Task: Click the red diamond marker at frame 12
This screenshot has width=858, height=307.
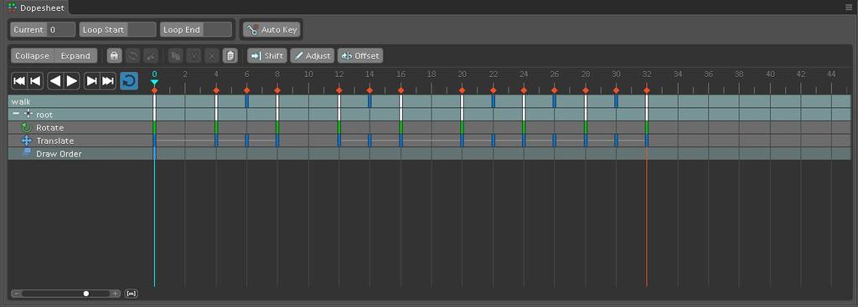Action: 339,90
